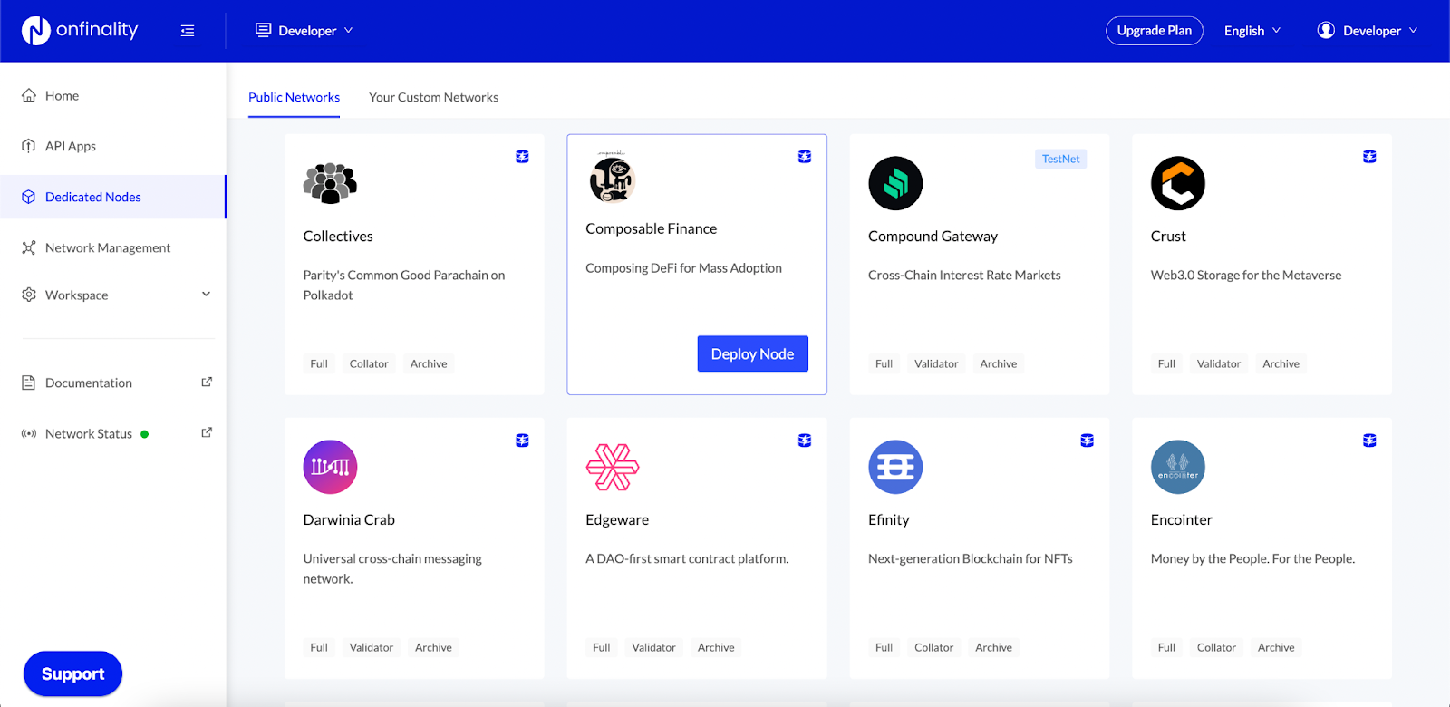The image size is (1450, 707).
Task: Click the Network Status broadcast icon
Action: pos(29,433)
